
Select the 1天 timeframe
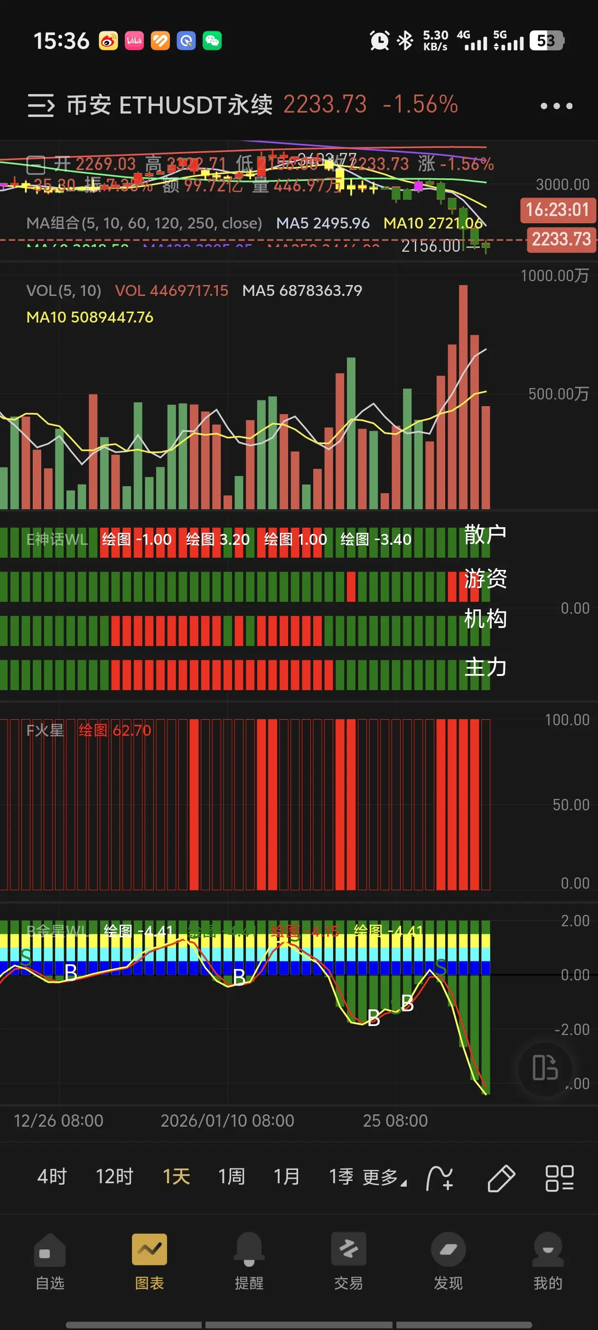coord(177,1177)
